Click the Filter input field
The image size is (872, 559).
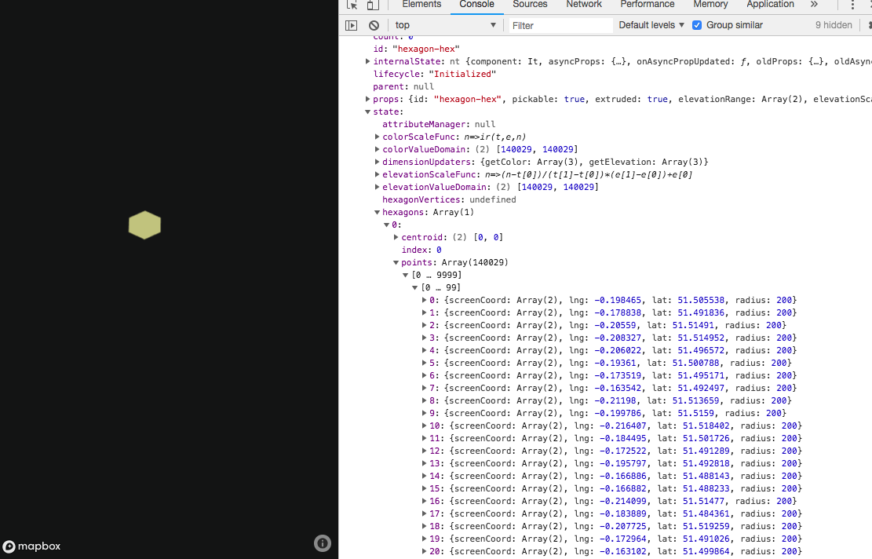560,26
